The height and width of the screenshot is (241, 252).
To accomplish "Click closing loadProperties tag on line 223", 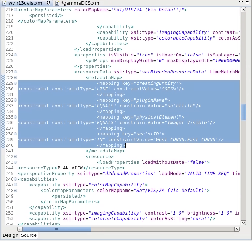I will pyautogui.click(x=98, y=49).
